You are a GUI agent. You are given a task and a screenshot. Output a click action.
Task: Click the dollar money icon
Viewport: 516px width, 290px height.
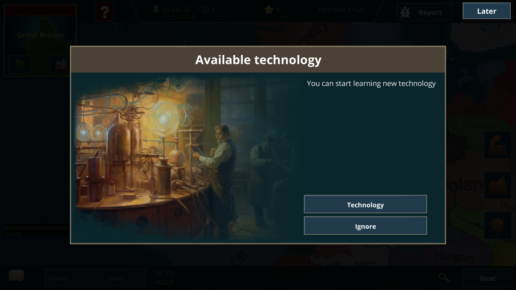pyautogui.click(x=156, y=10)
